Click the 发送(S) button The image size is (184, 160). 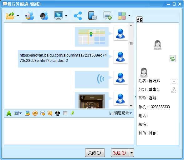120,153
